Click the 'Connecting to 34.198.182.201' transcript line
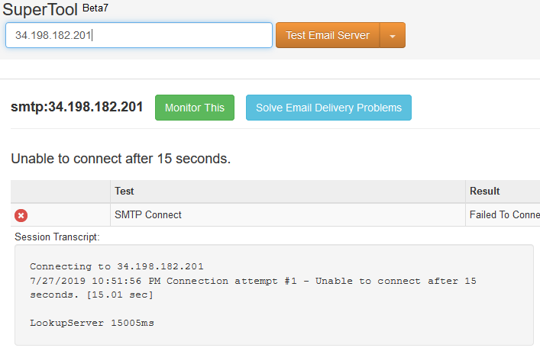Viewport: 540px width, 351px height. tap(117, 266)
